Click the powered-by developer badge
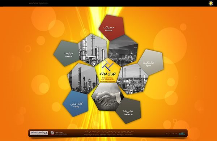The height and width of the screenshot is (141, 217). click(x=39, y=133)
